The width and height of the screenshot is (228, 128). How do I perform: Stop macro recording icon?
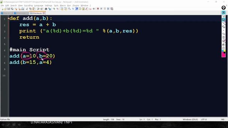click(x=101, y=9)
